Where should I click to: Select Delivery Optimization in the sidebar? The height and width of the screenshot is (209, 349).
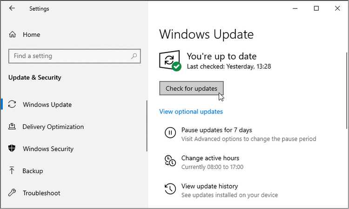[x=53, y=127]
